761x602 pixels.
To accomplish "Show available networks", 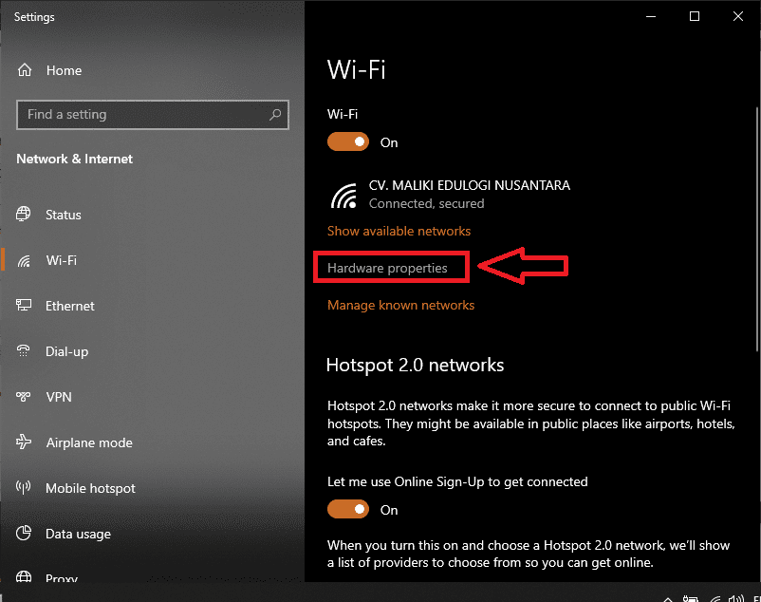I will [x=399, y=231].
